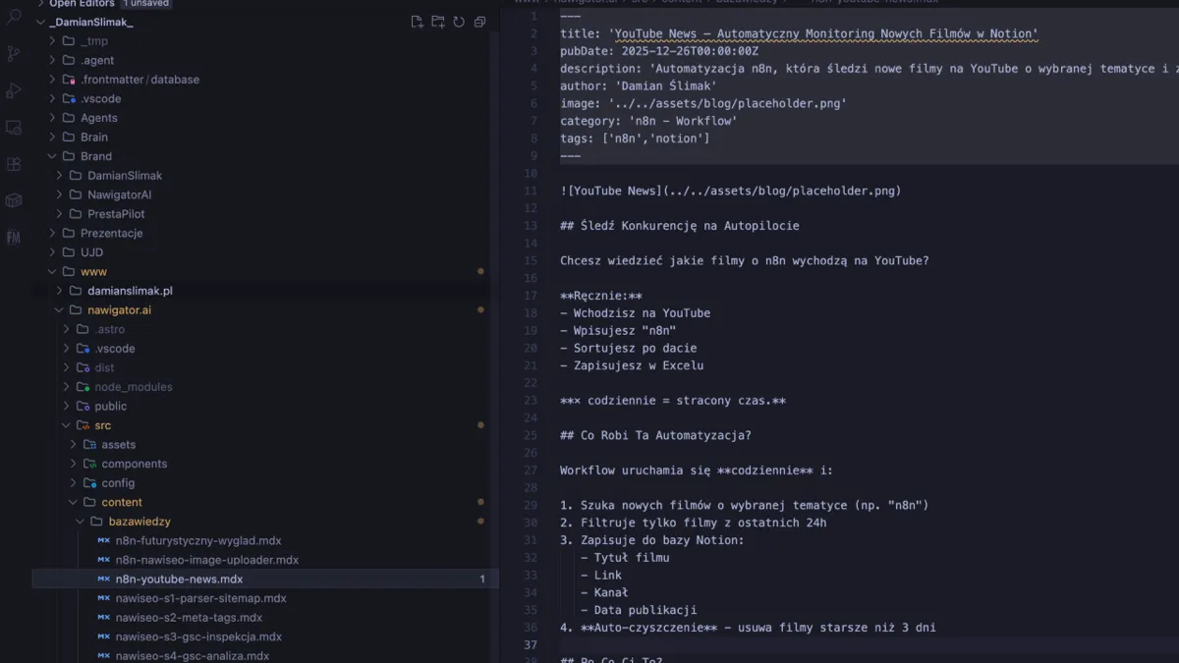Click the New File icon in Explorer
Image resolution: width=1179 pixels, height=663 pixels.
(418, 22)
